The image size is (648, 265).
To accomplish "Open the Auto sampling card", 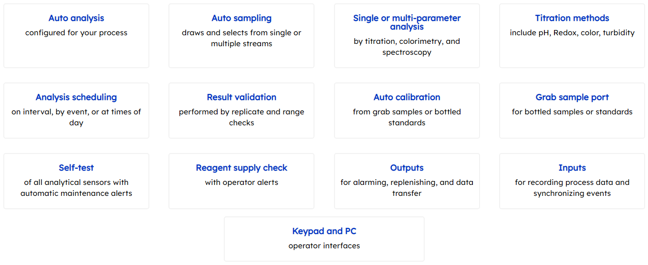I will coord(241,36).
